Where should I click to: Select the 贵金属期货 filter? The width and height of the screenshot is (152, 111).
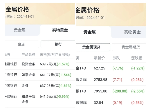(131, 47)
